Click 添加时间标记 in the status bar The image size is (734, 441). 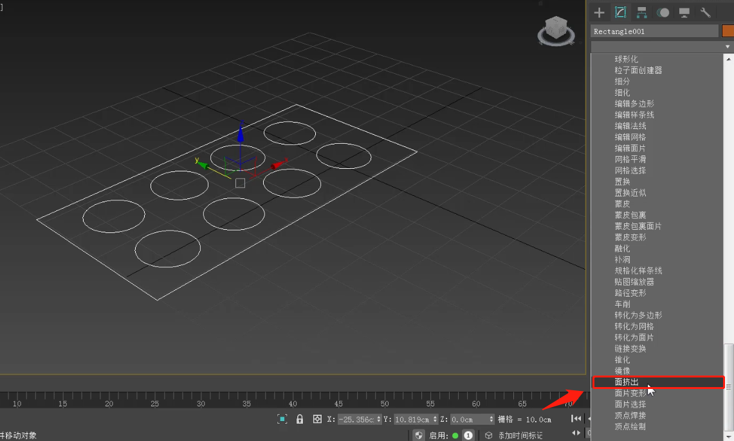(x=520, y=435)
